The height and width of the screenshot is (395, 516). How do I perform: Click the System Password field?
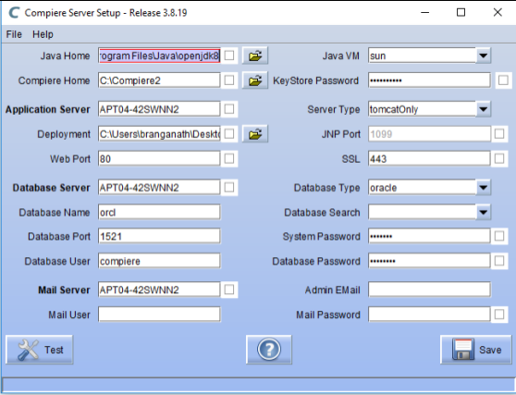[429, 236]
